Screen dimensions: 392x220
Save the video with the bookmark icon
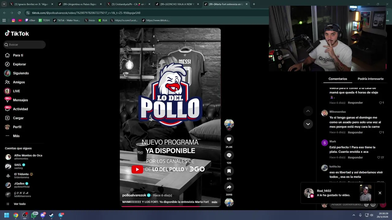point(229,171)
